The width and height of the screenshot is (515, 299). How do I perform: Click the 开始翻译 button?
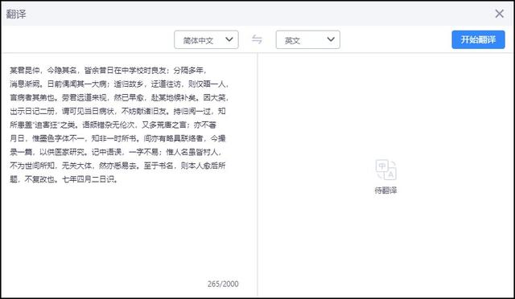tap(478, 39)
